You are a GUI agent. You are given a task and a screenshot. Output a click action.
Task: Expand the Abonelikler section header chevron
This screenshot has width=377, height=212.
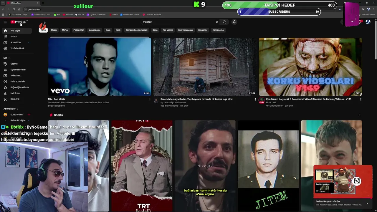[x=18, y=109]
